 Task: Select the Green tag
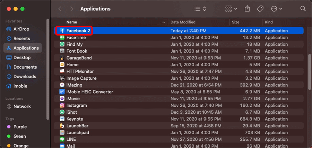pos(19,136)
